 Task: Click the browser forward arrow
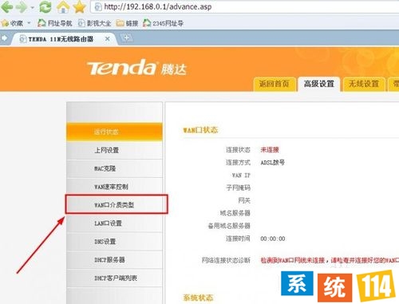click(22, 7)
